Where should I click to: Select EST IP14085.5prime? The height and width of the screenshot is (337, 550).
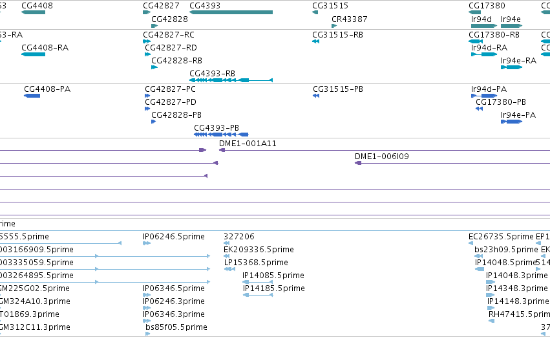click(273, 276)
